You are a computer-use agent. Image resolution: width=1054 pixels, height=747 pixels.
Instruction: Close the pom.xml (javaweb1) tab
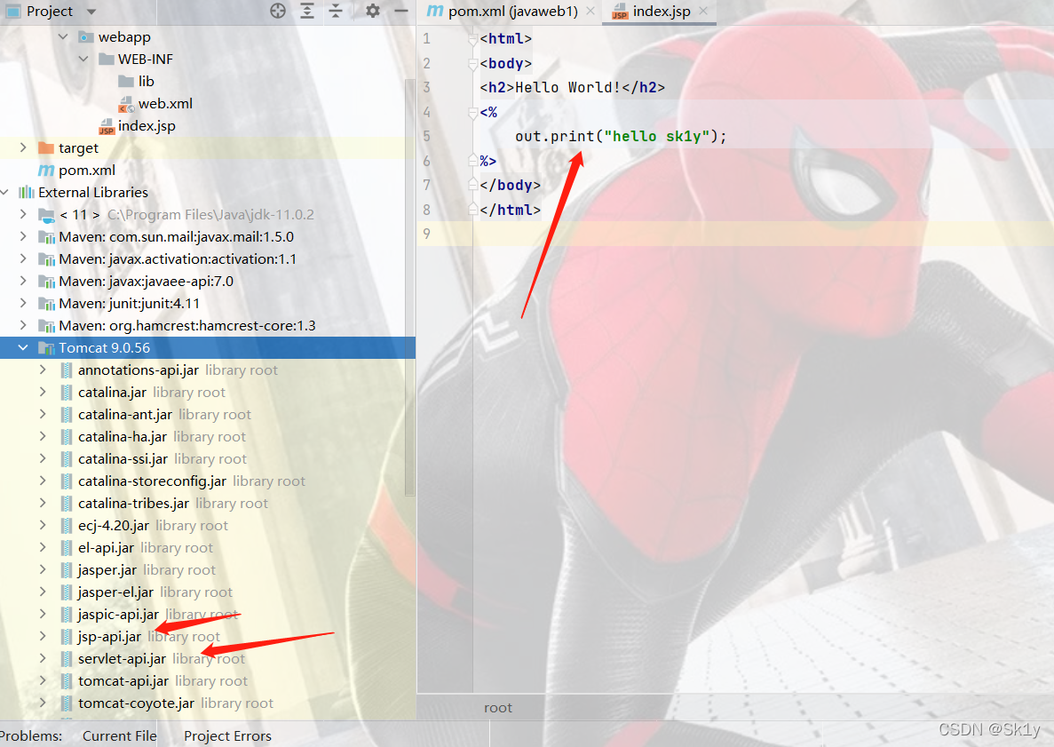tap(590, 11)
